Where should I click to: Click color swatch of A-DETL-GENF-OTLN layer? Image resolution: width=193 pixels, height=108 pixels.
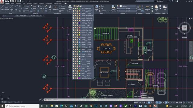pyautogui.click(x=79, y=9)
